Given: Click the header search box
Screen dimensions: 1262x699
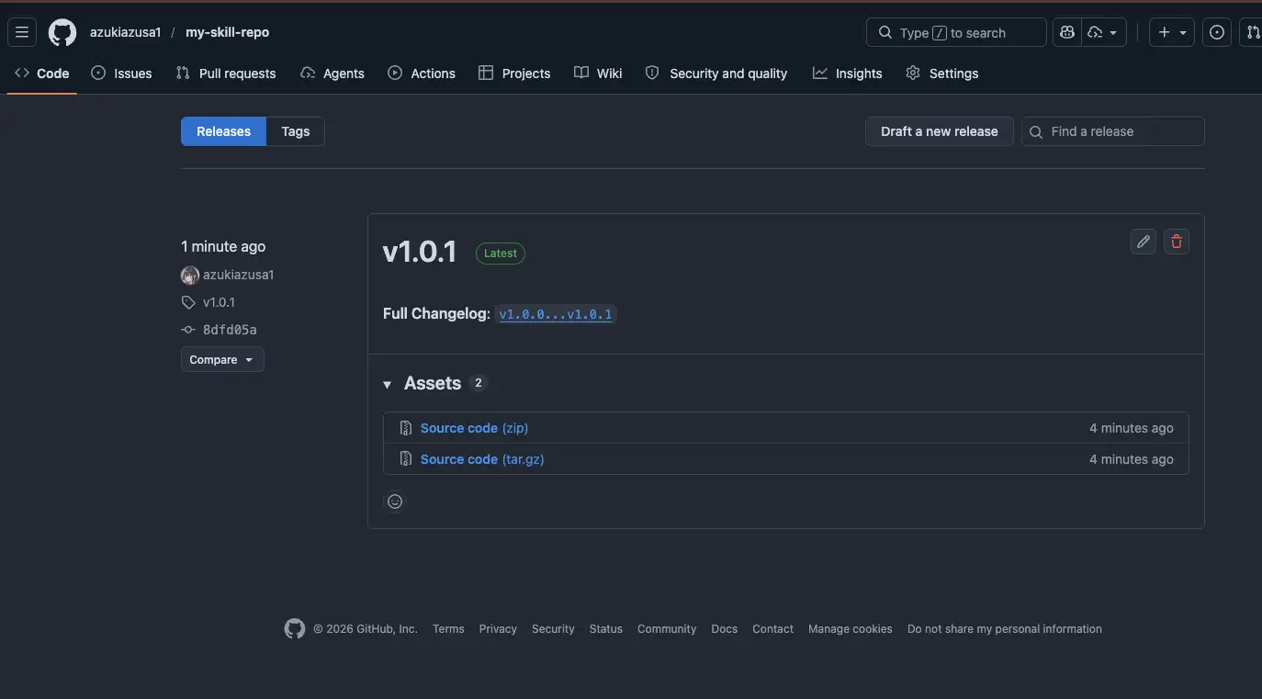Looking at the screenshot, I should click(x=956, y=32).
